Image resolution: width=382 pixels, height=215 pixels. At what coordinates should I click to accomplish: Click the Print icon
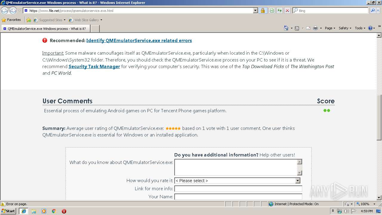315,28
